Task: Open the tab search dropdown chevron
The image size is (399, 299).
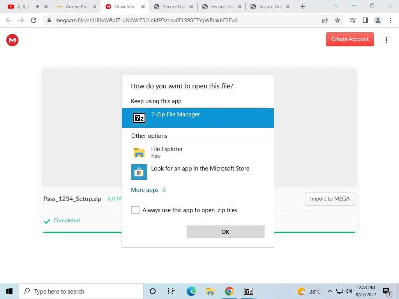Action: [x=336, y=5]
